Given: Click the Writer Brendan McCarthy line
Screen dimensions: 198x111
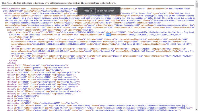Looking at the screenshot, I should [x=43, y=80].
